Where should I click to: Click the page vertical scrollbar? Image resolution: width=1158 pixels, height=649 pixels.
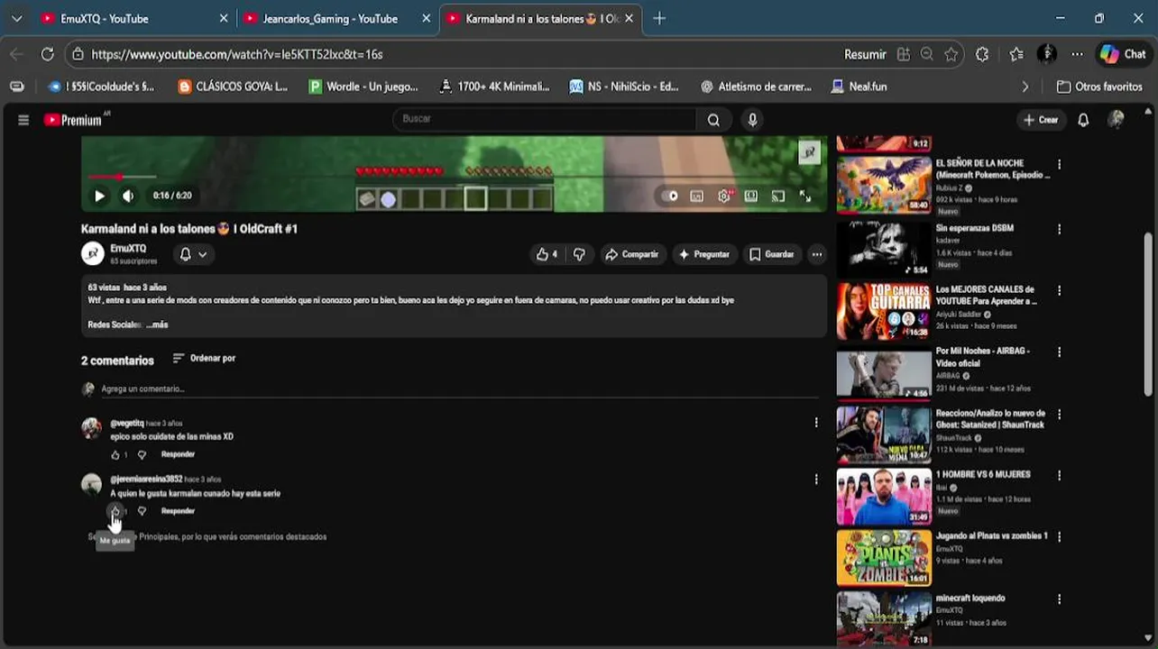pos(1148,313)
